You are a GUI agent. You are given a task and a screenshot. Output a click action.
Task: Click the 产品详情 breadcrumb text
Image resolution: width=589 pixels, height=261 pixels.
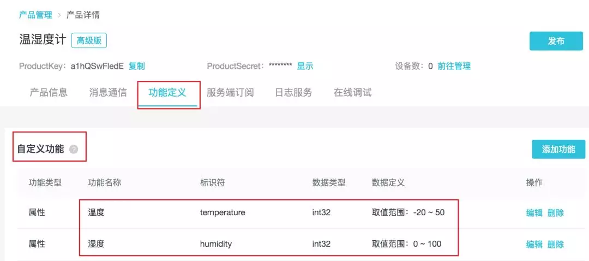(83, 15)
